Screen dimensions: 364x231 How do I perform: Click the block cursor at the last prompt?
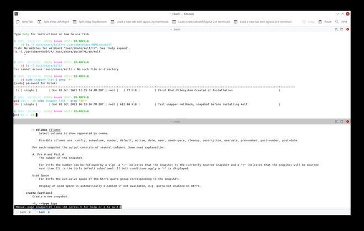36,115
